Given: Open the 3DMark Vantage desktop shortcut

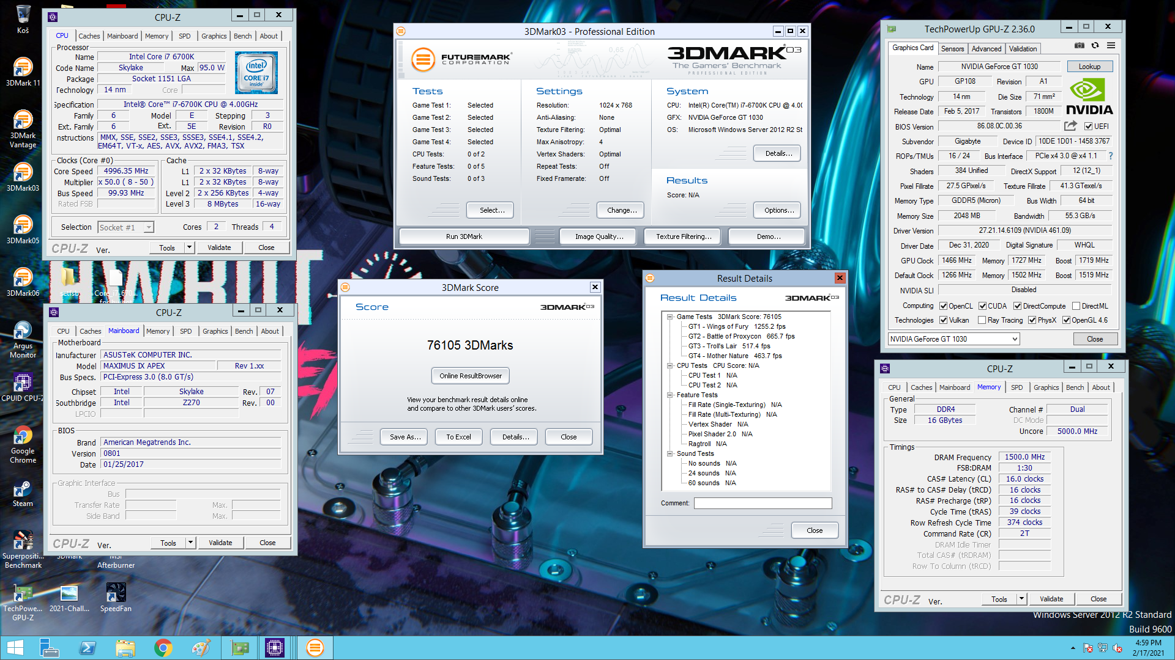Looking at the screenshot, I should tap(23, 129).
